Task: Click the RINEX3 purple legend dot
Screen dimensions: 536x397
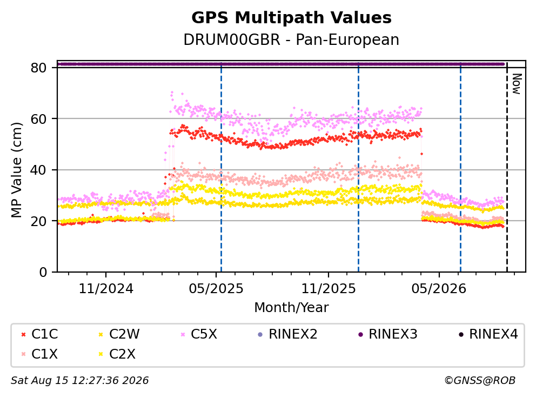Action: pos(360,334)
